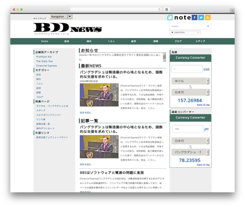This screenshot has width=245, height=207.
Task: Click the お知らせ box scrollbar
Action: [x=165, y=57]
